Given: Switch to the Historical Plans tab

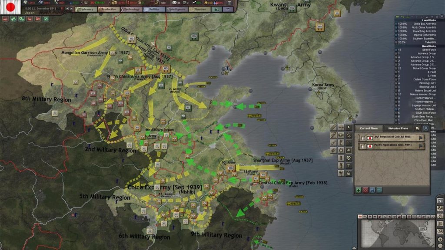Looking at the screenshot, I should tap(398, 128).
